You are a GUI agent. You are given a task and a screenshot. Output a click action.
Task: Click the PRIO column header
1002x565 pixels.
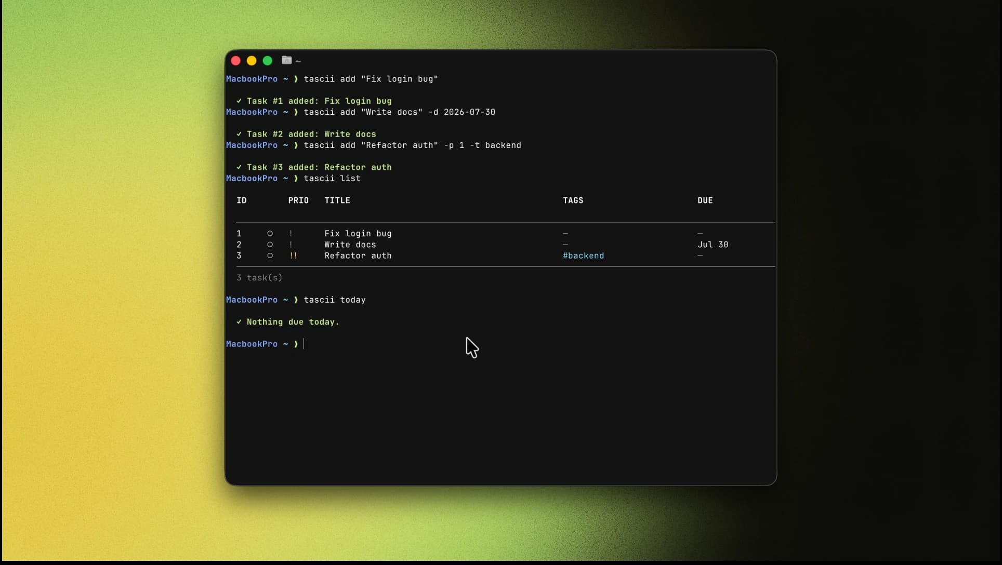point(298,200)
